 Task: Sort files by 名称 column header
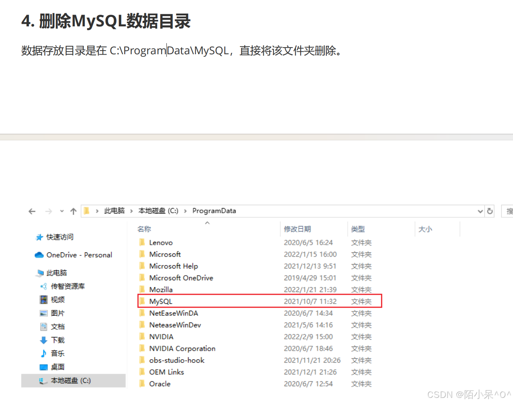tap(144, 229)
